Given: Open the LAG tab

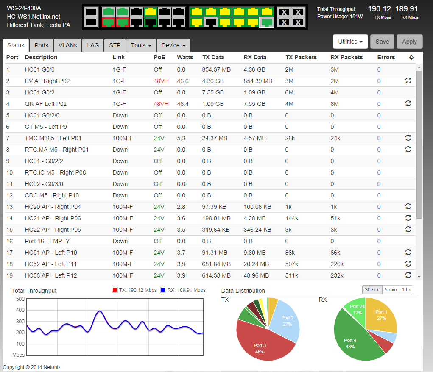Looking at the screenshot, I should 93,45.
